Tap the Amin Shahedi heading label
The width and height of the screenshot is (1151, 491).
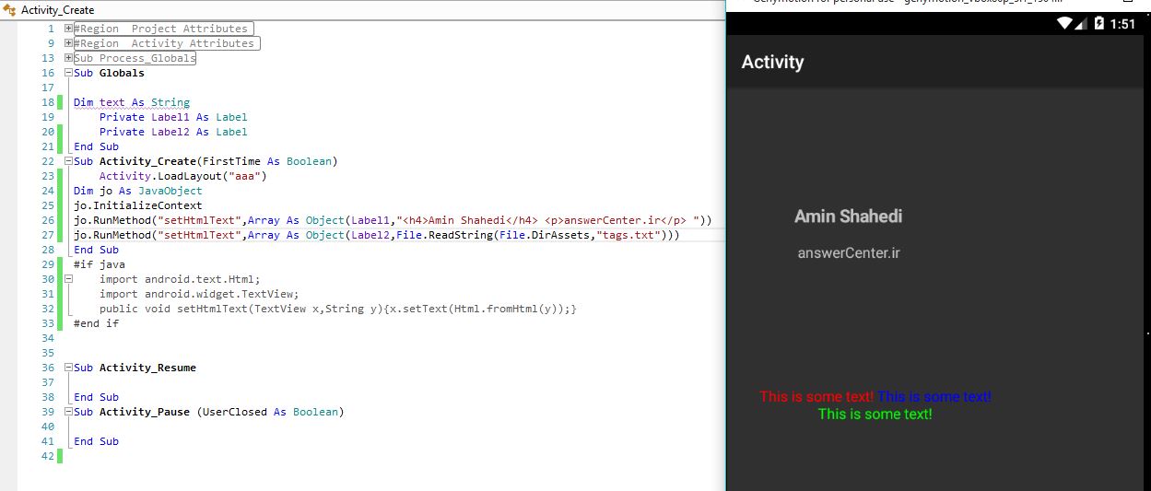[x=848, y=216]
